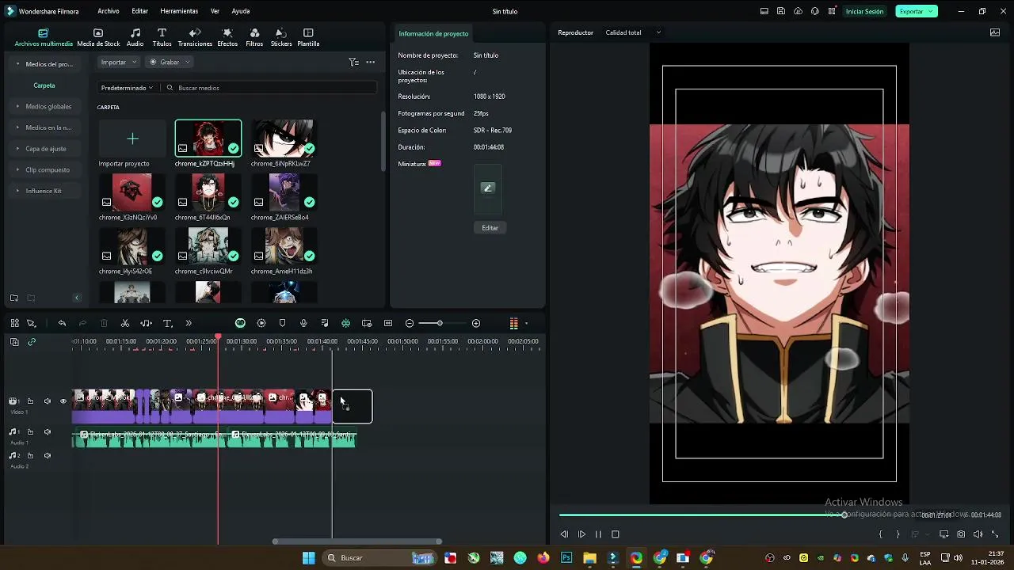Mute the Audio 1 track
Image resolution: width=1014 pixels, height=570 pixels.
[x=47, y=432]
